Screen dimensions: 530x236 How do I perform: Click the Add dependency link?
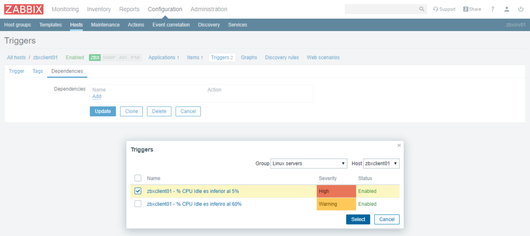tap(97, 96)
